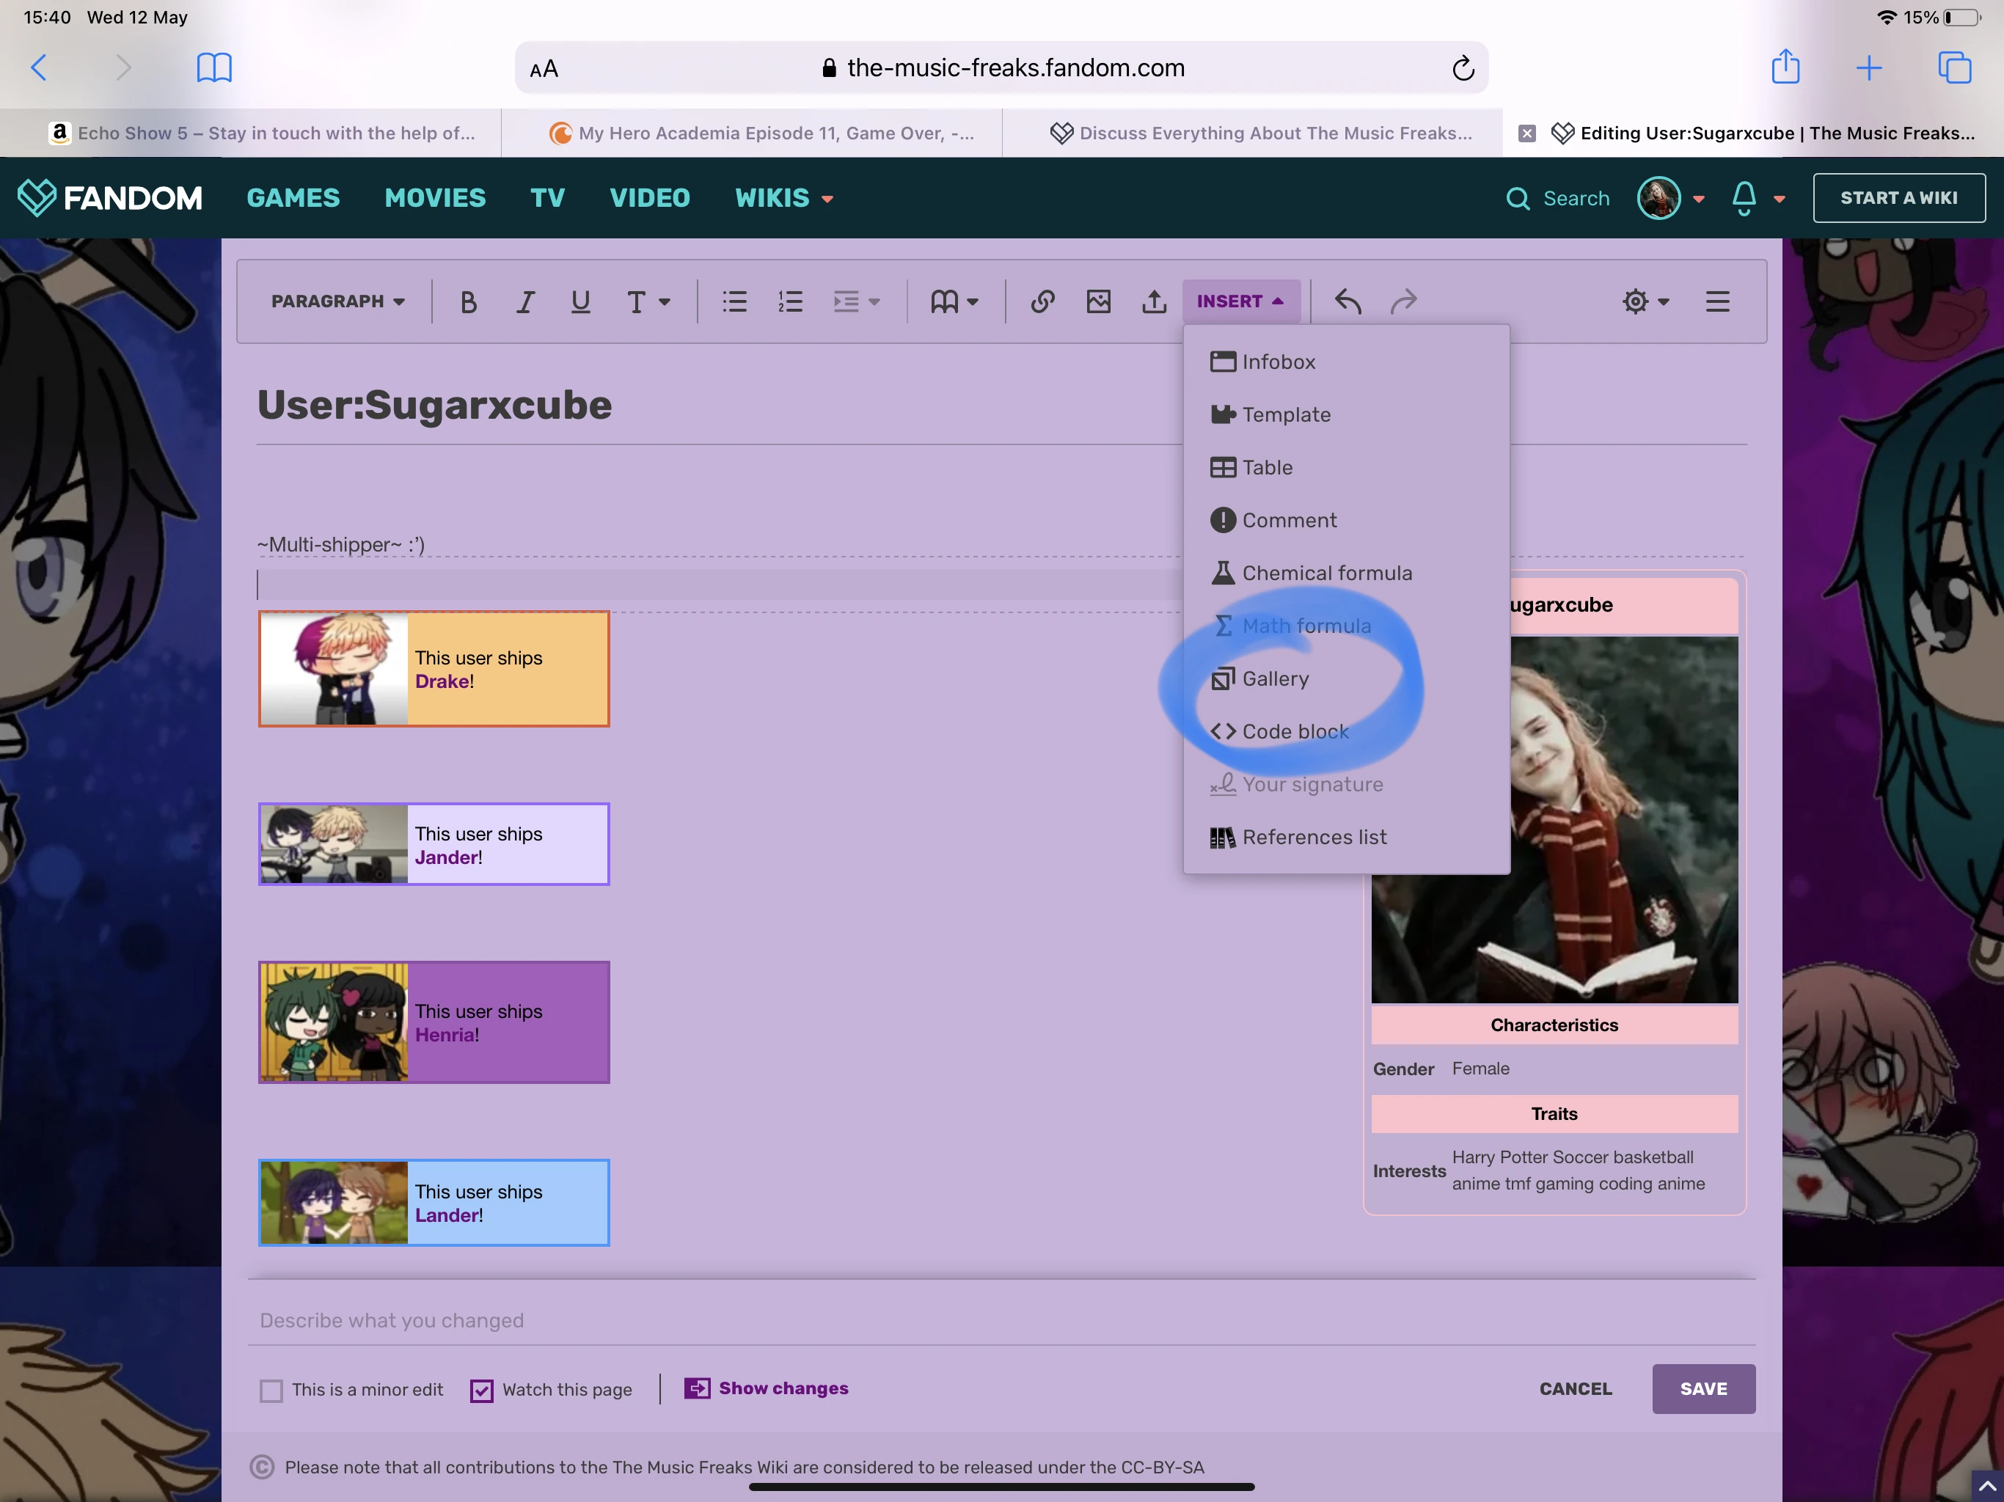
Task: Apply underline formatting
Action: (579, 301)
